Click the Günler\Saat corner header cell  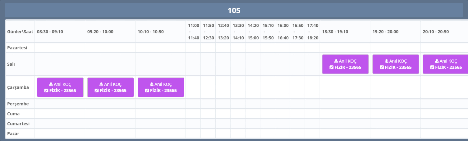[x=20, y=32]
